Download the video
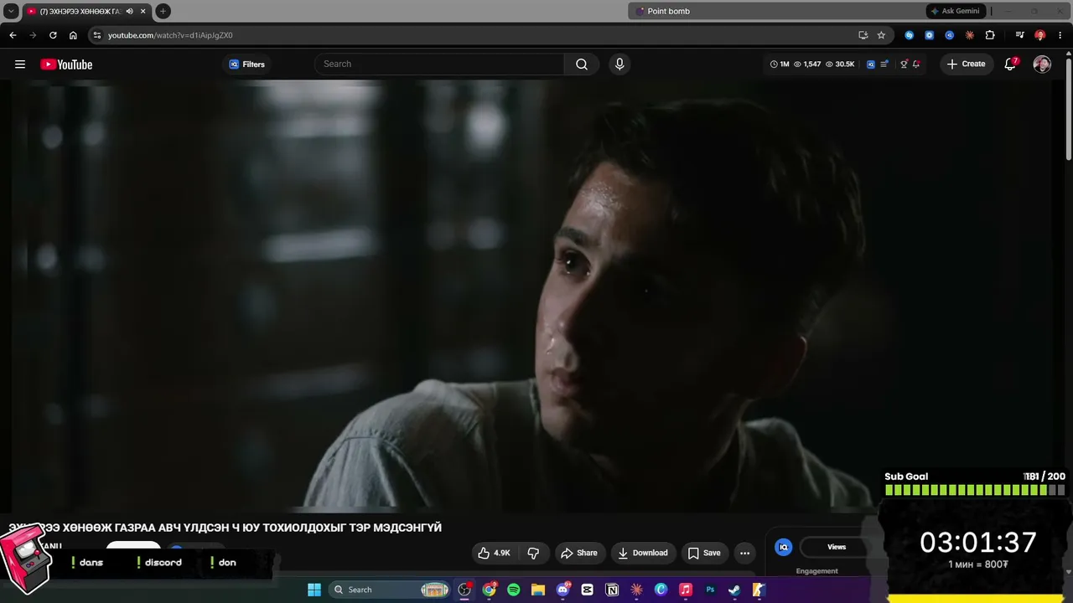The width and height of the screenshot is (1073, 603). click(x=643, y=553)
